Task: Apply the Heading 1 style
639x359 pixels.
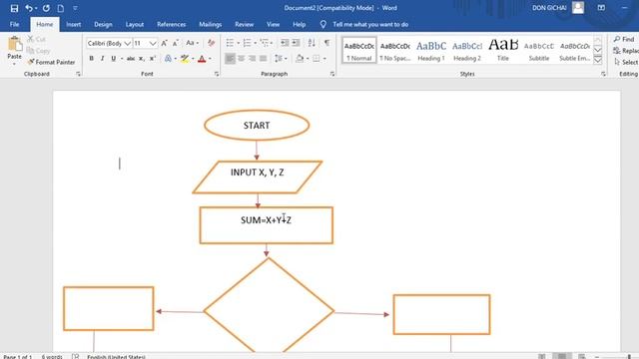Action: click(431, 51)
